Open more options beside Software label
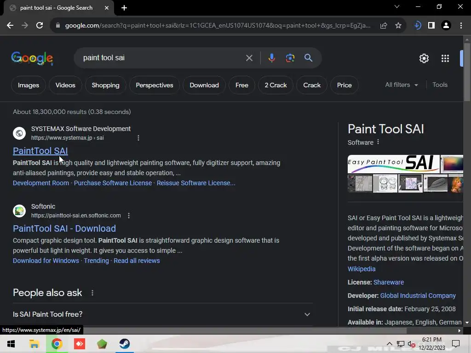 point(378,142)
